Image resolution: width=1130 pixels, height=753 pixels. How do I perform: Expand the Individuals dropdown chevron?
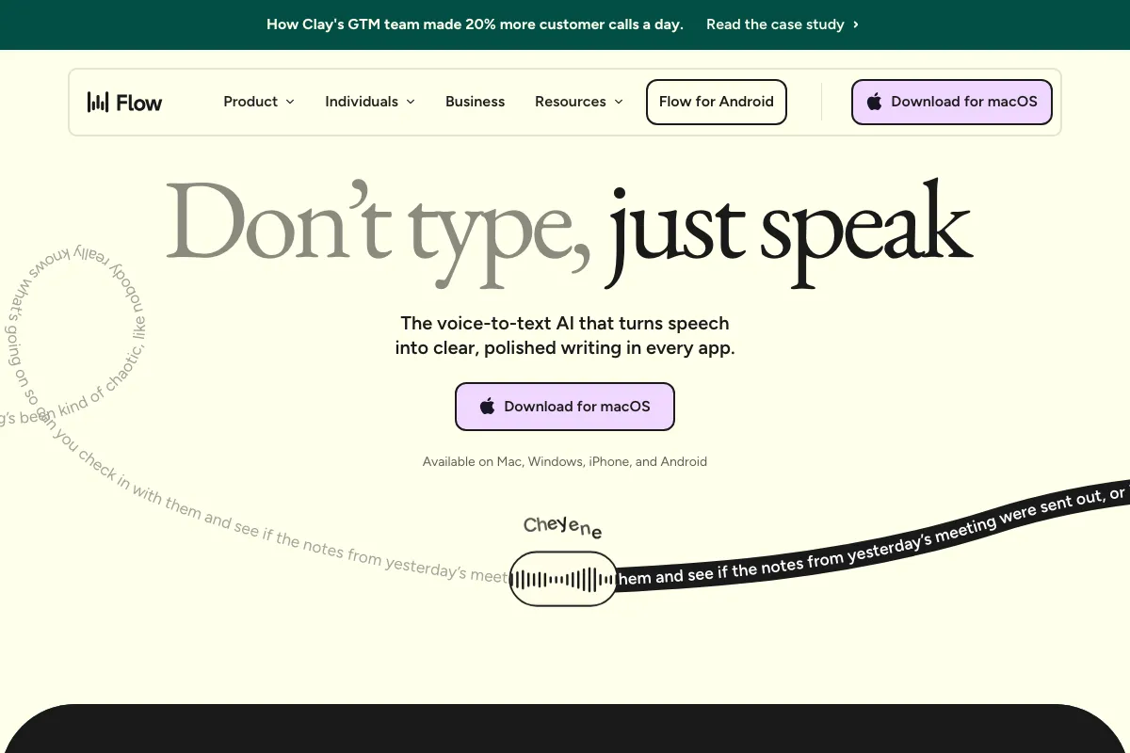411,102
